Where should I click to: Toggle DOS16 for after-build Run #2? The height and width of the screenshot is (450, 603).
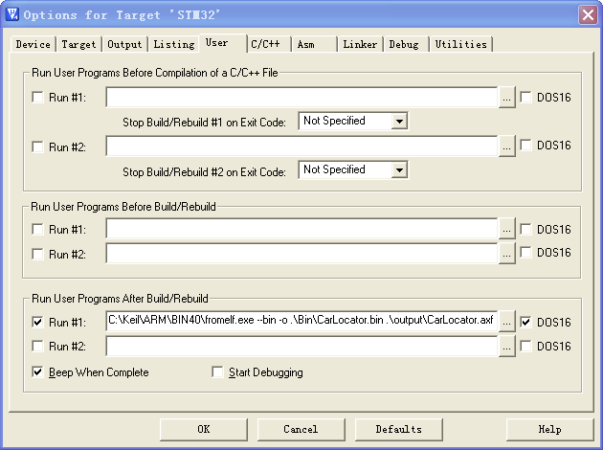point(525,346)
